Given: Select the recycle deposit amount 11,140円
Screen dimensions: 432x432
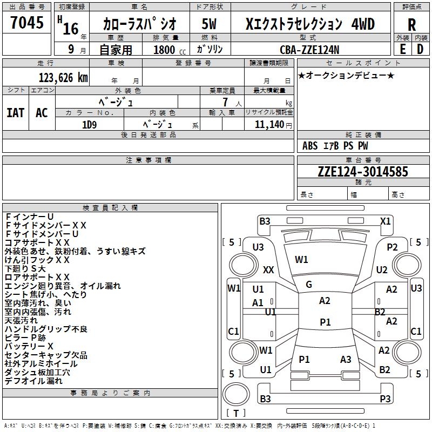Looking at the screenshot, I should [x=273, y=125].
